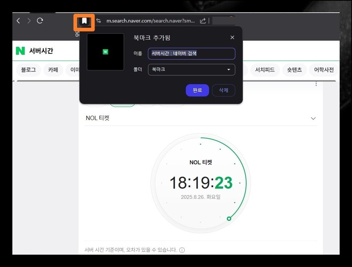Click the 북마크 추가됨 dialog title
Image resolution: width=352 pixels, height=267 pixels.
point(152,38)
